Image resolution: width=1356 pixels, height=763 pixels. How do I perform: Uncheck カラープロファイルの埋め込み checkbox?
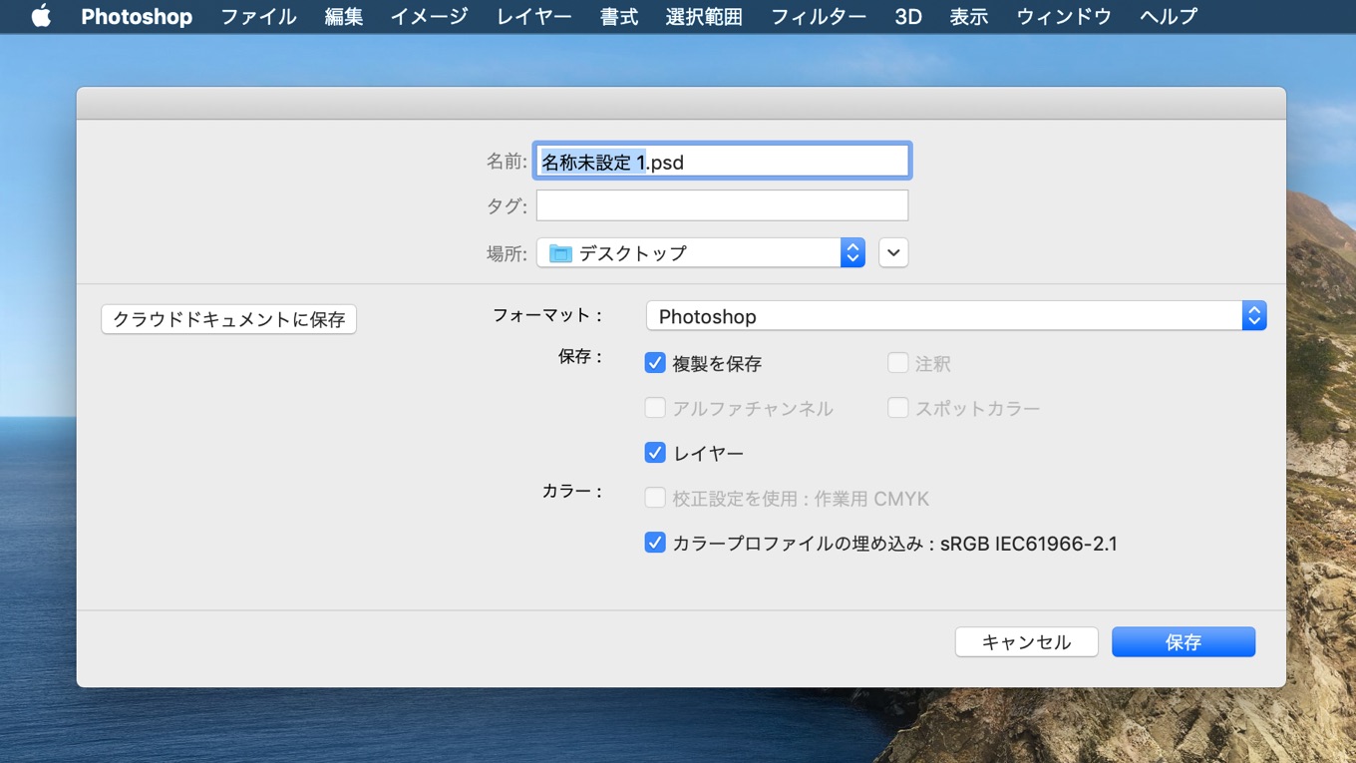(x=655, y=543)
